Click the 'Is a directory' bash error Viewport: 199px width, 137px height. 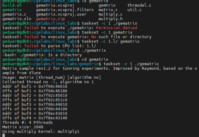click(65, 55)
